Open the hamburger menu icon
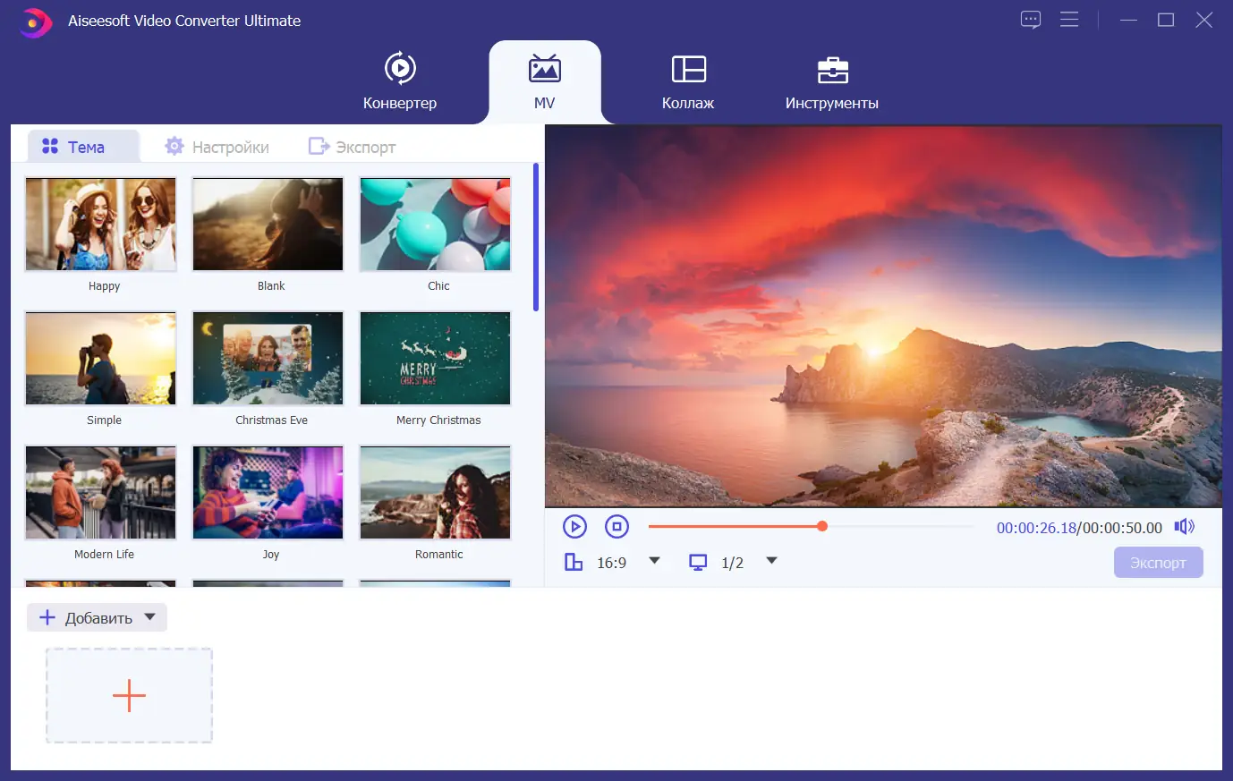 click(x=1069, y=20)
